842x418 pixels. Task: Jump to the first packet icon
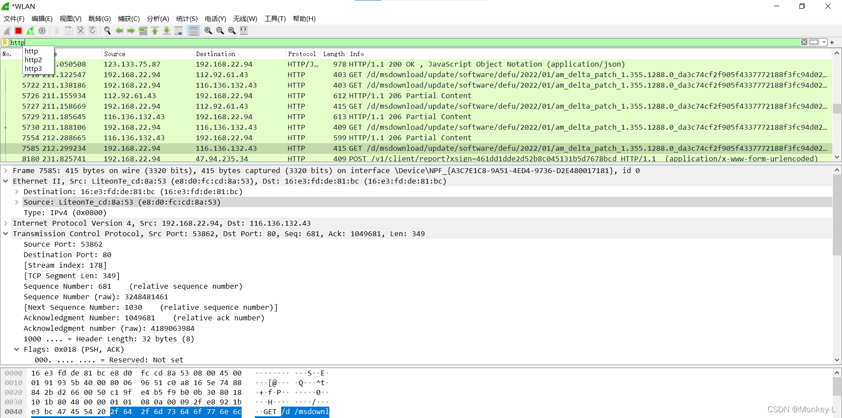155,31
